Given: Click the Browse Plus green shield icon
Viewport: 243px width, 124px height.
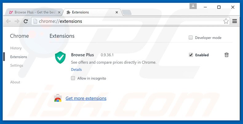Looking at the screenshot, I should coord(60,57).
